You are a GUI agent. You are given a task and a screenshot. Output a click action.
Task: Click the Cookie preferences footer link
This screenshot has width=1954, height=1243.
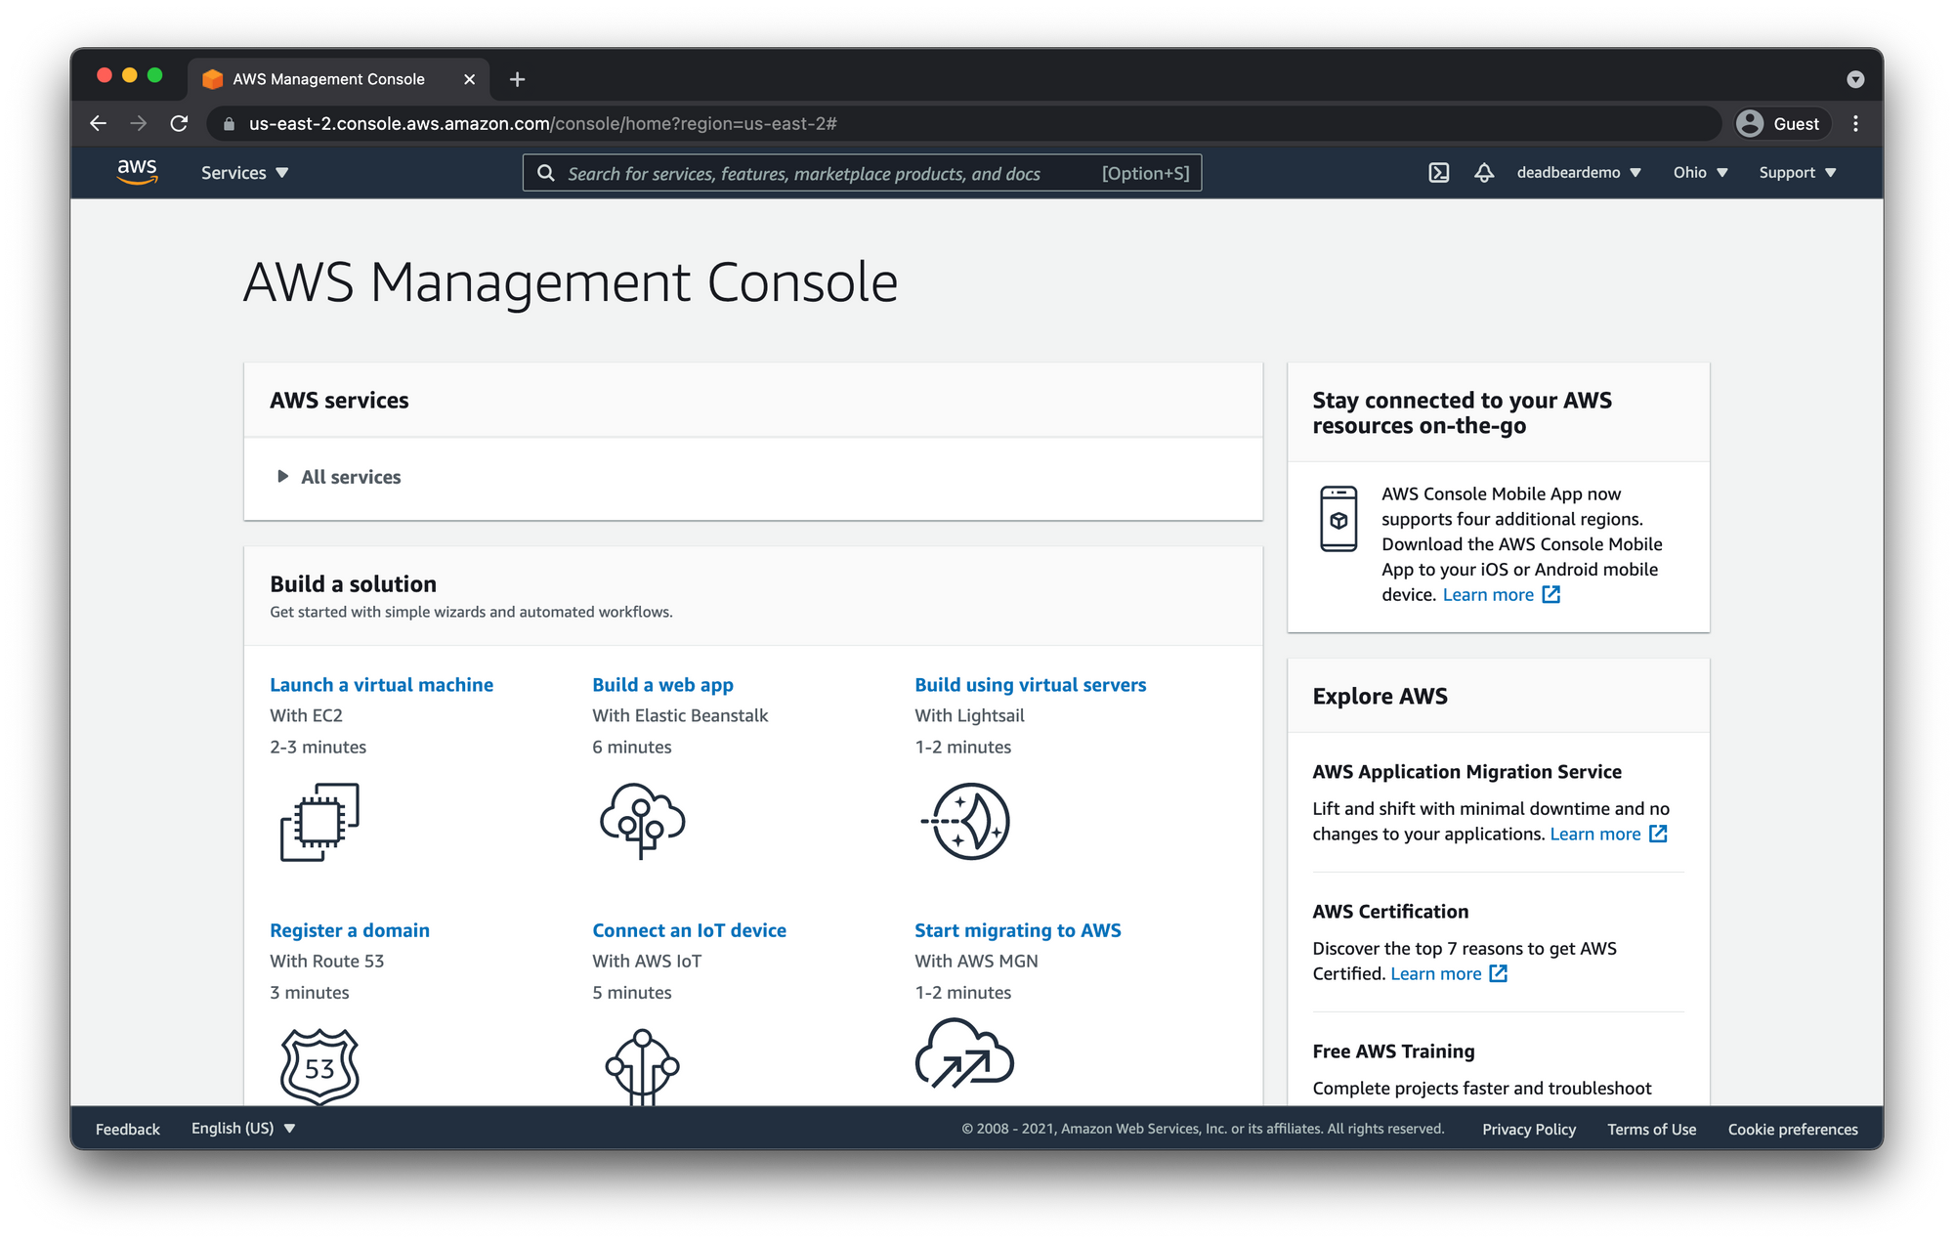[1792, 1129]
